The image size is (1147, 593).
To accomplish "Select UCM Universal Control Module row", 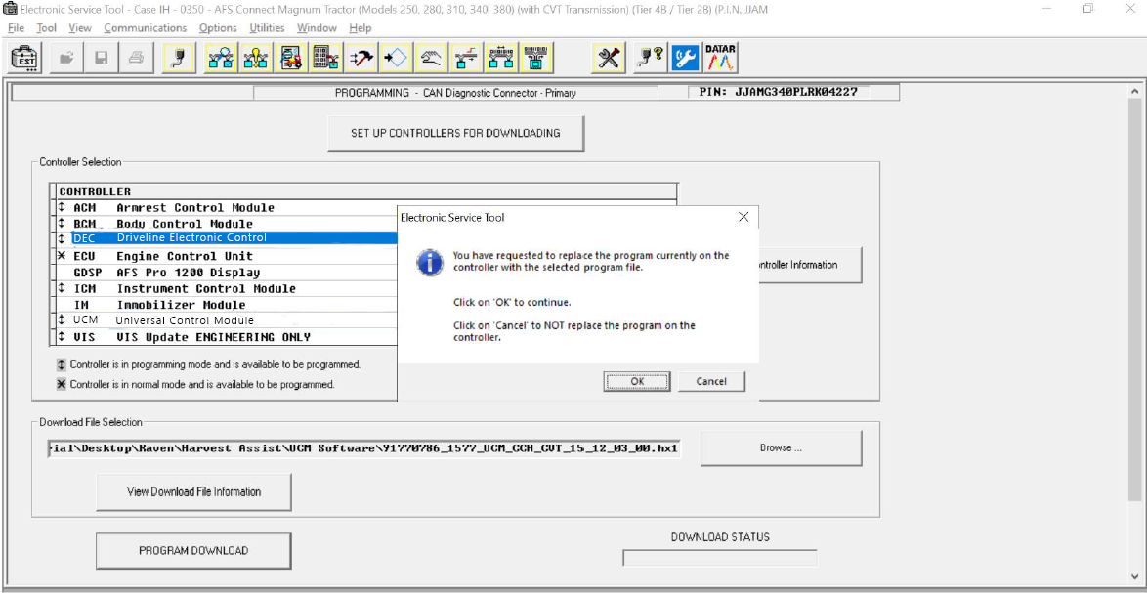I will pyautogui.click(x=227, y=320).
